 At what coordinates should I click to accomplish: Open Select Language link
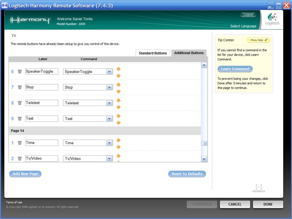point(243,26)
